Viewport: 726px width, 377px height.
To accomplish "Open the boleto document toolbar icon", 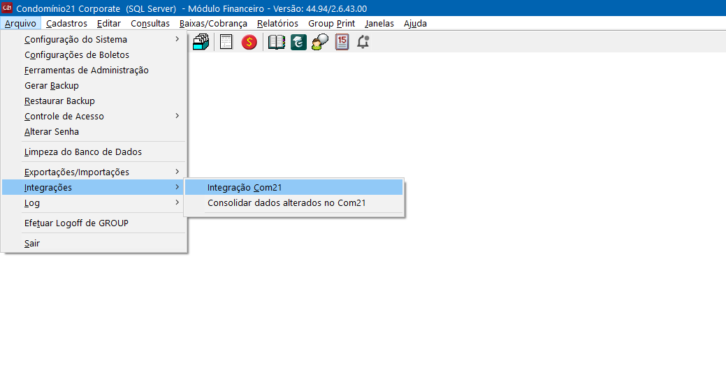I will click(x=226, y=42).
